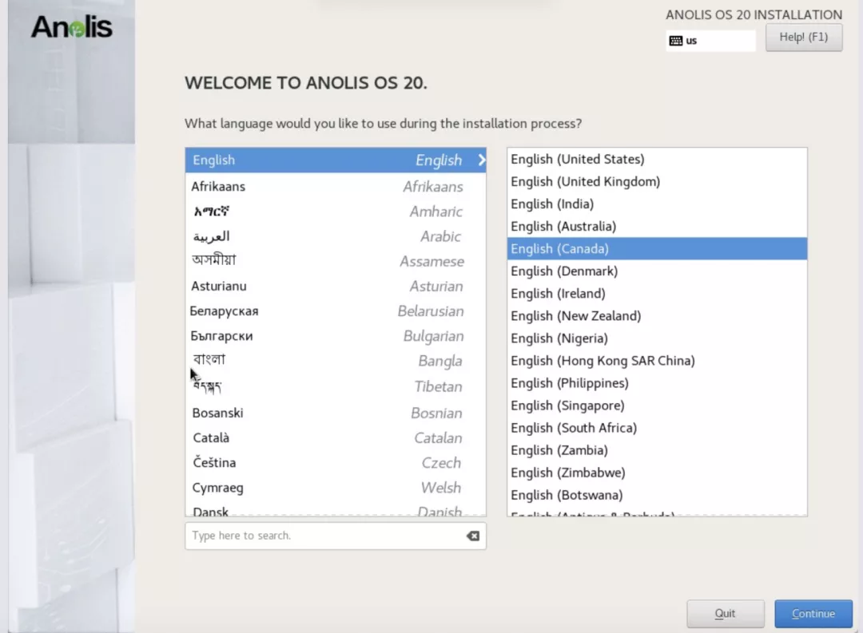Select the Tibetan language row
Image resolution: width=863 pixels, height=633 pixels.
coord(336,386)
